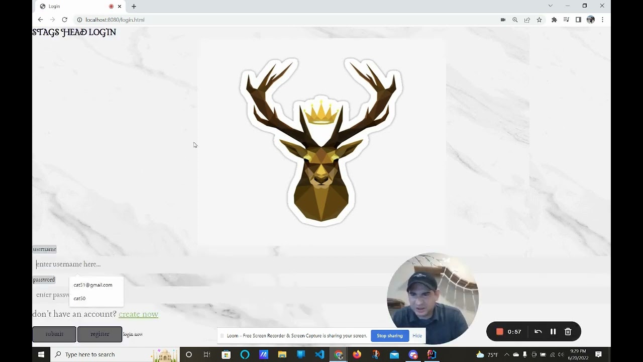Switch to Chrome on the taskbar
643x362 pixels.
(339, 354)
